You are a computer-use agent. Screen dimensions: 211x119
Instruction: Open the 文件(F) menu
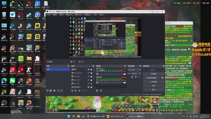[x=49, y=15]
